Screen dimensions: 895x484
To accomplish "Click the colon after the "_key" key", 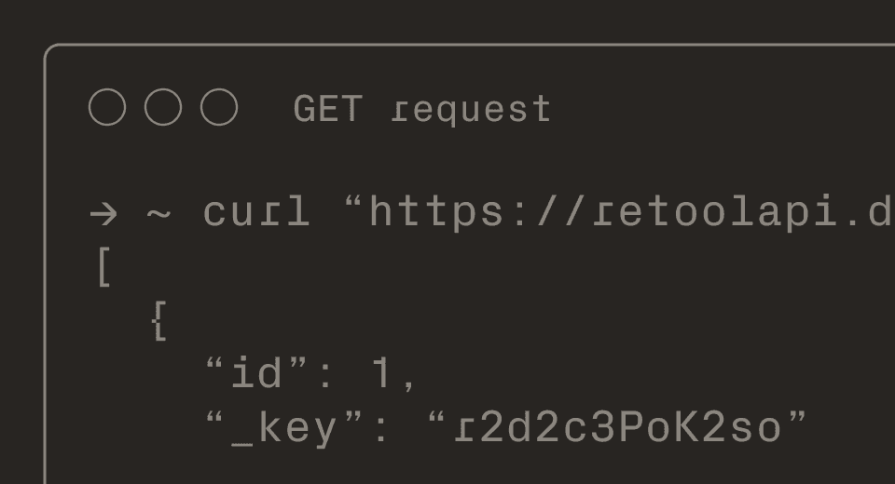I will 381,428.
